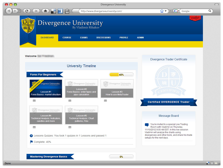Click the Forex For Beginners section header
This screenshot has width=223, height=168.
tap(45, 75)
